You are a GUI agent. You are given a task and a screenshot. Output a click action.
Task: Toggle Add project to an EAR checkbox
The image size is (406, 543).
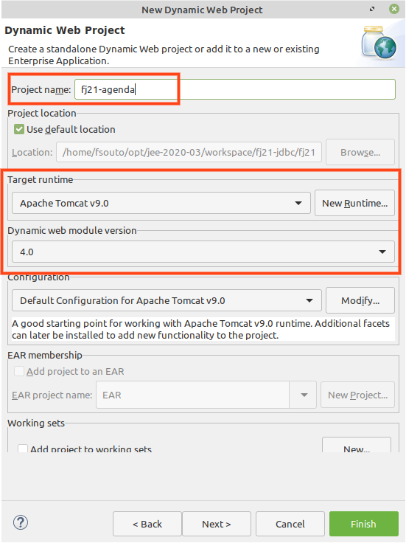(19, 371)
